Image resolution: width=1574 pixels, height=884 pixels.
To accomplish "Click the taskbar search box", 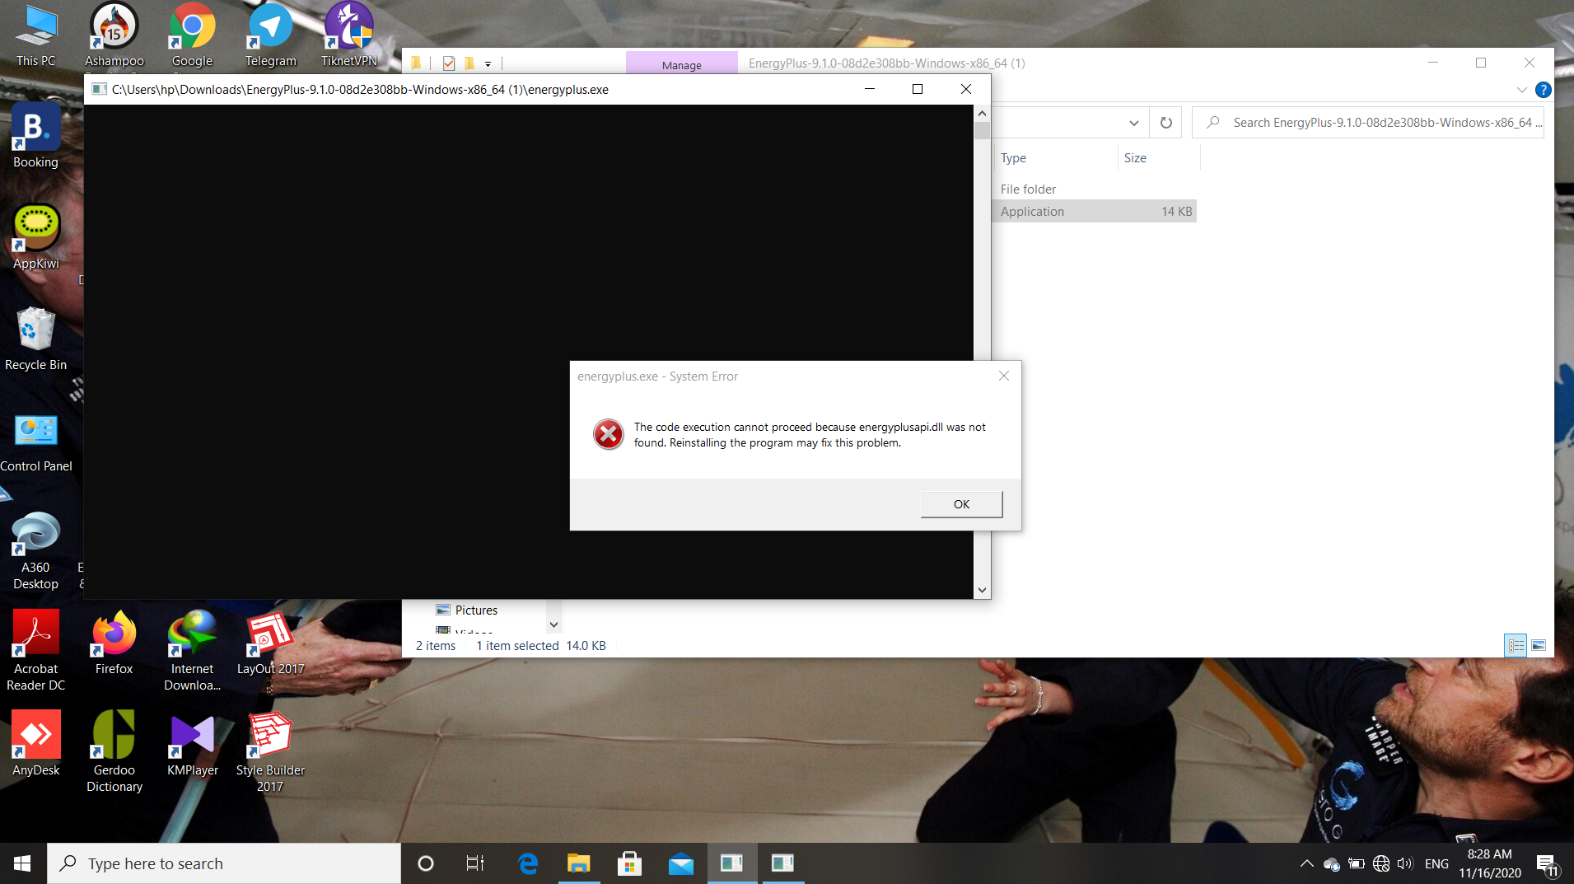I will 224,863.
